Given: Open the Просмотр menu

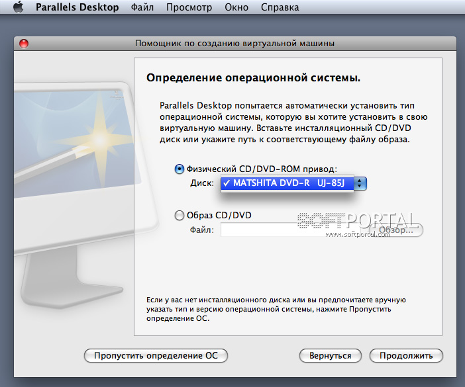Looking at the screenshot, I should click(189, 7).
